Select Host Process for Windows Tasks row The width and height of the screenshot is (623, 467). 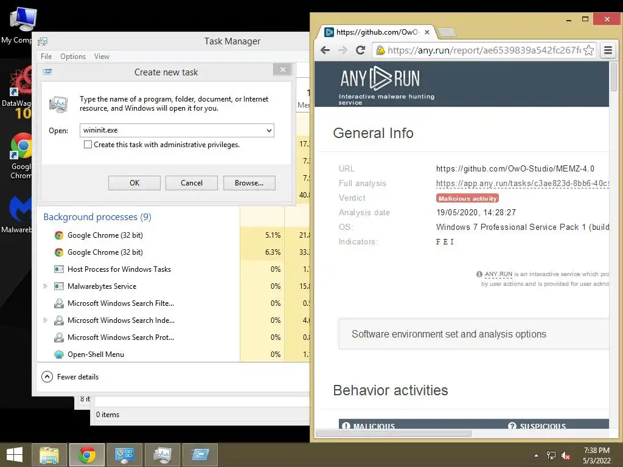[173, 269]
